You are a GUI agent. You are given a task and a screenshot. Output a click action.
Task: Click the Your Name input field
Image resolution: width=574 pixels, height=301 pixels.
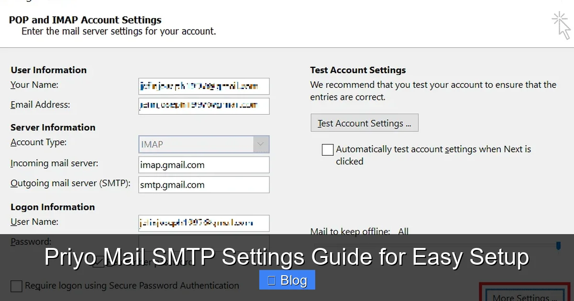[x=203, y=86]
